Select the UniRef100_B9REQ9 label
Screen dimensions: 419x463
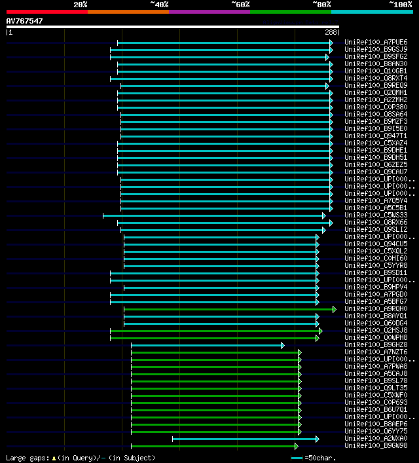(x=376, y=85)
